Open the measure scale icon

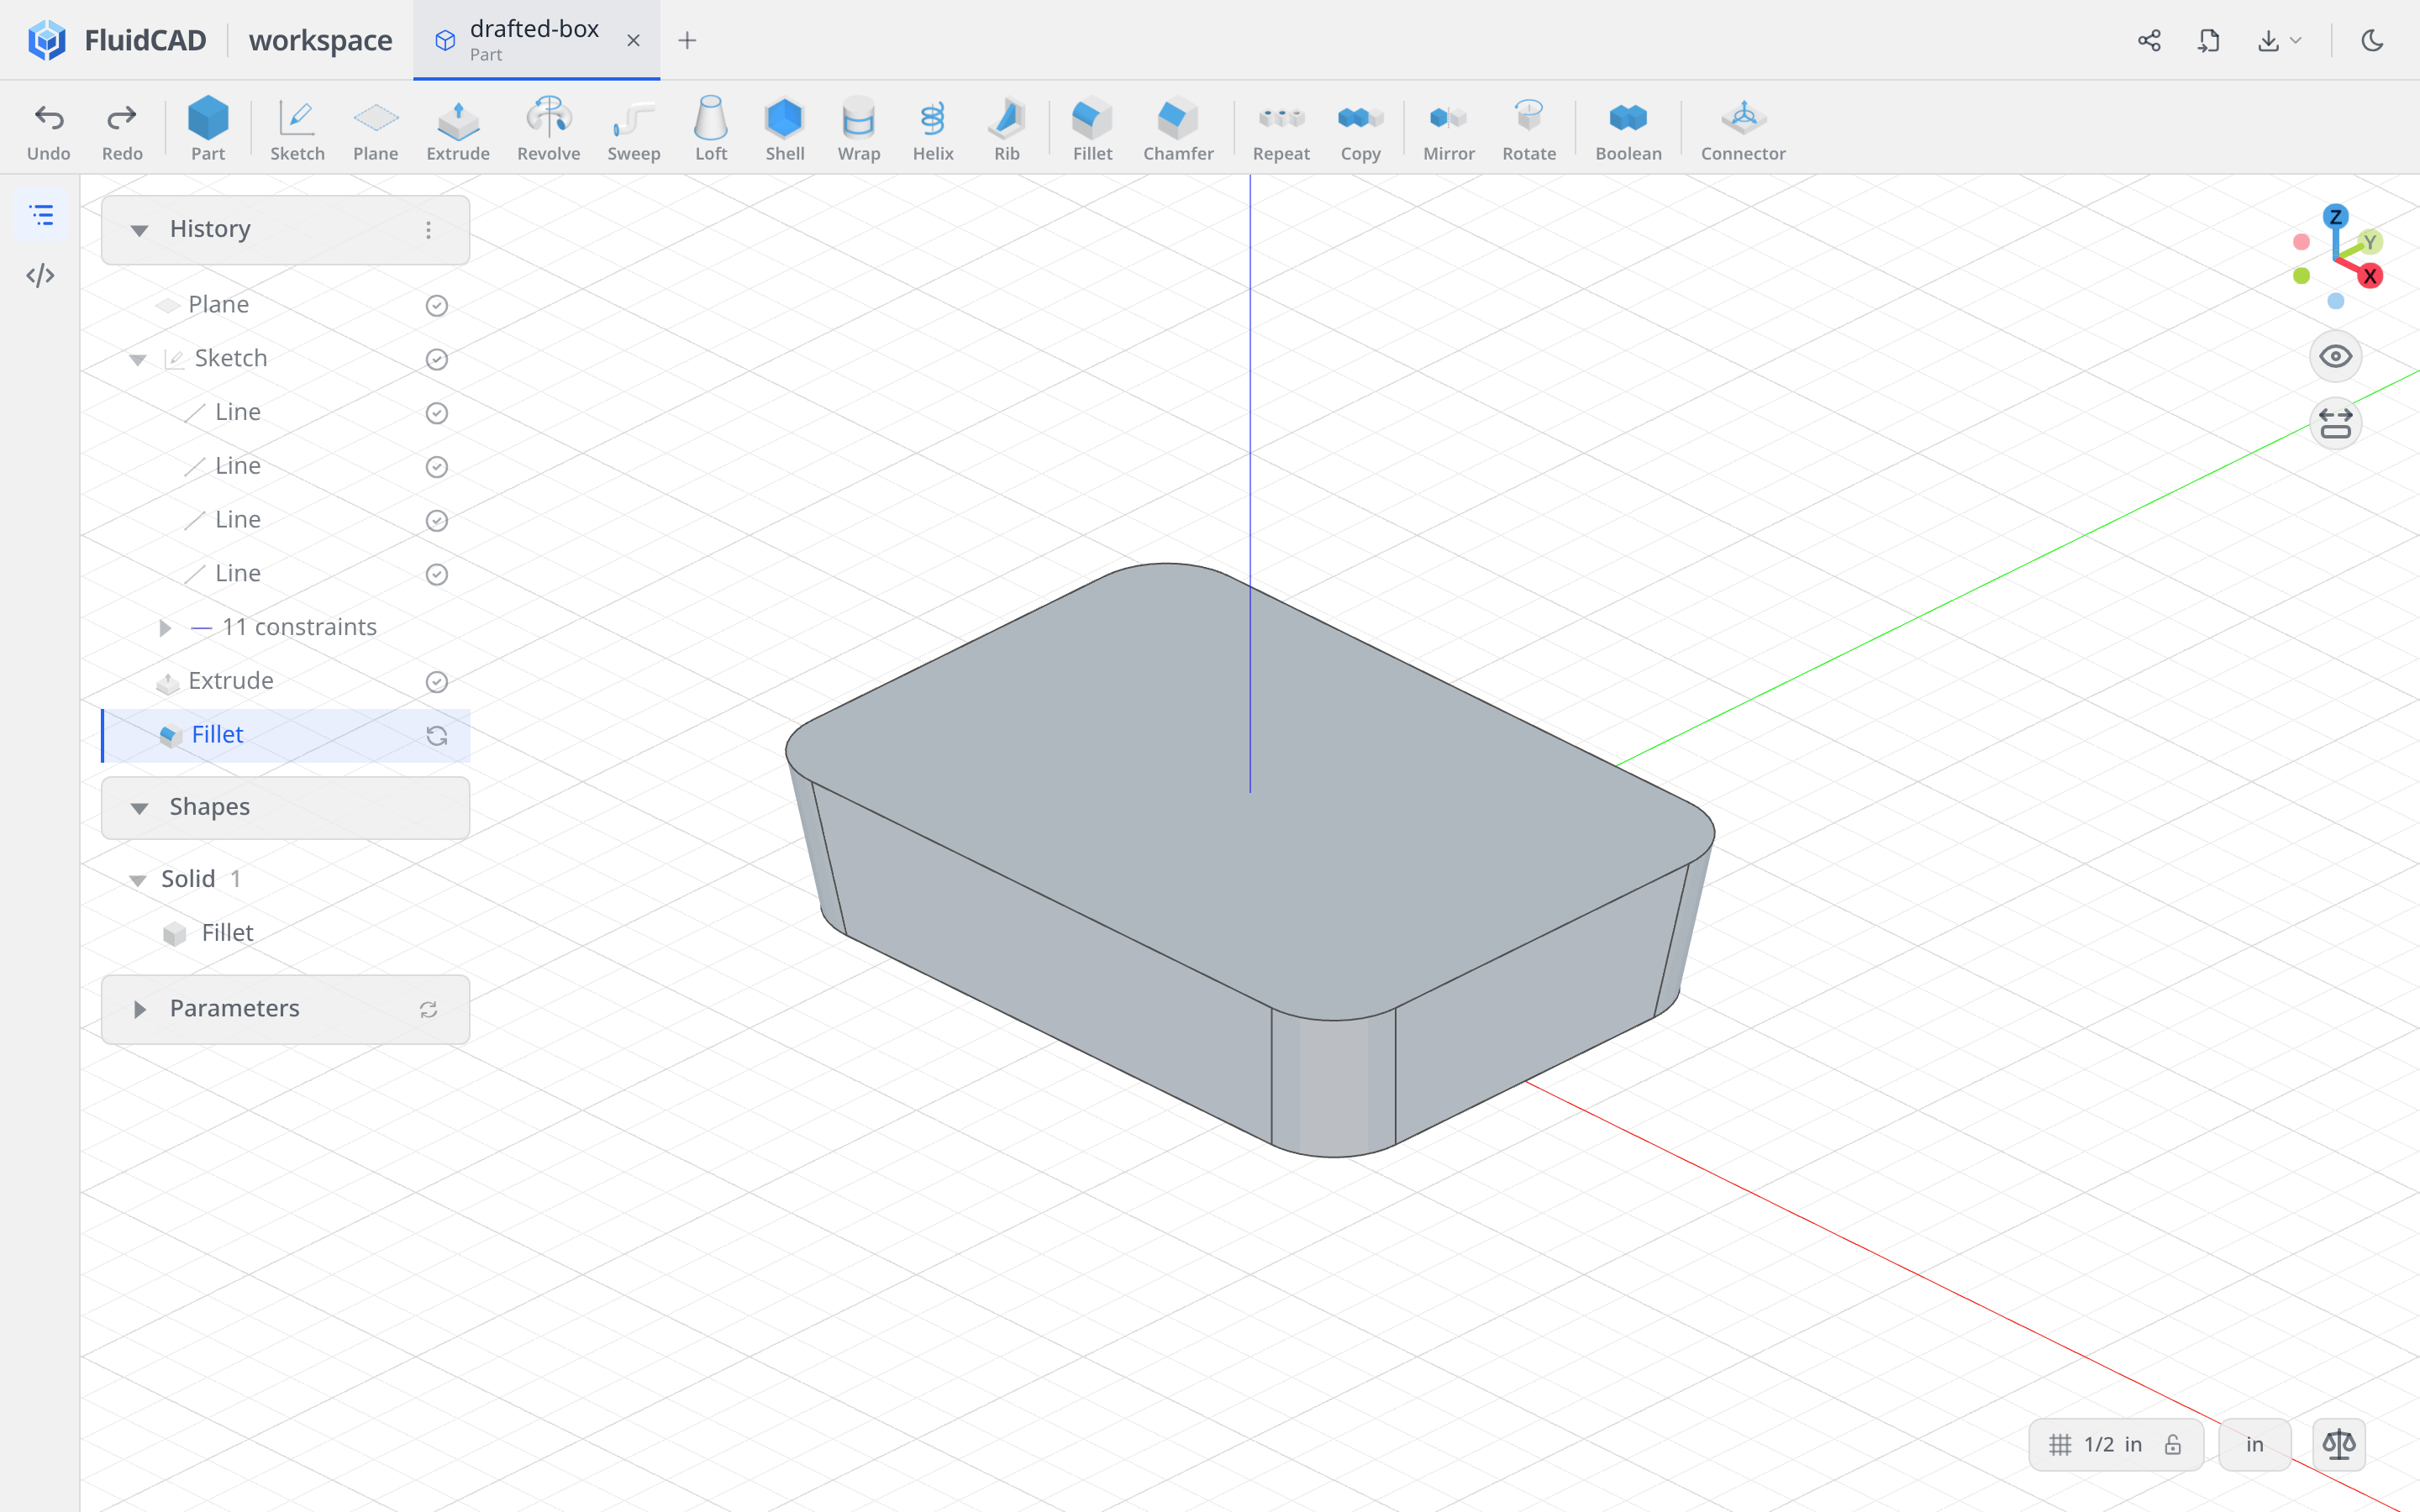2339,1444
